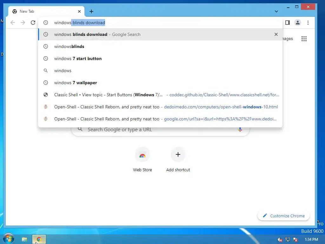Viewport: 325px width, 244px height.
Task: Click clock icon beside 'windows 7 wallpaper'
Action: click(46, 83)
